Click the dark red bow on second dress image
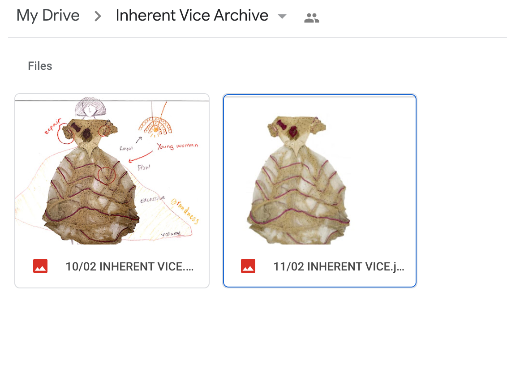The image size is (507, 369). (282, 124)
